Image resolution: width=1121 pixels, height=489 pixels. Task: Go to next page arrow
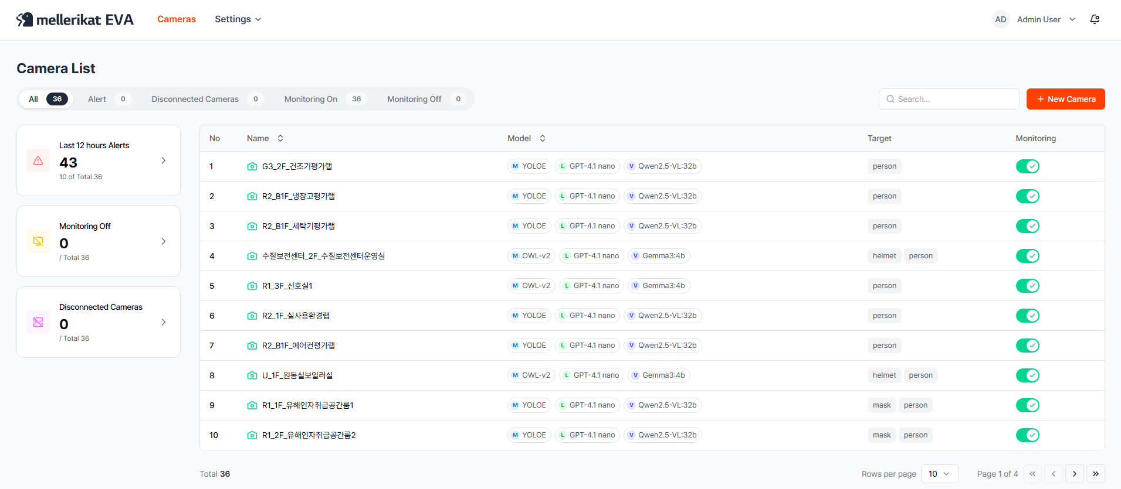pyautogui.click(x=1075, y=474)
